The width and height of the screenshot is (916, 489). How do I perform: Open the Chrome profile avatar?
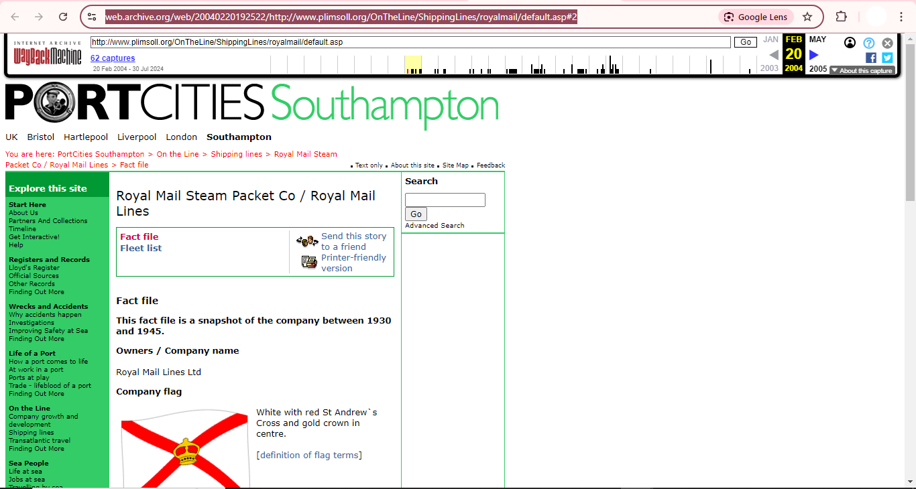pos(876,17)
